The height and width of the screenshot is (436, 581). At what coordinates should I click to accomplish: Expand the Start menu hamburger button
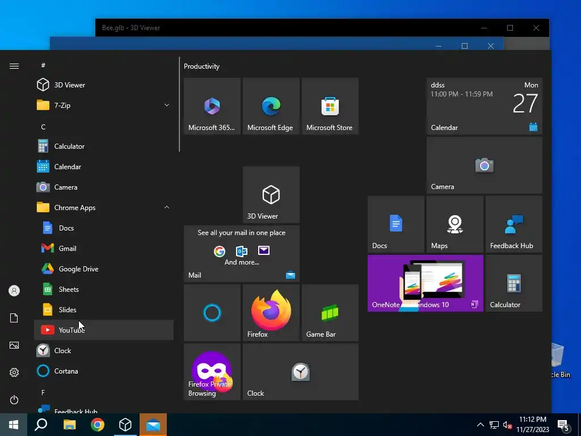[14, 66]
